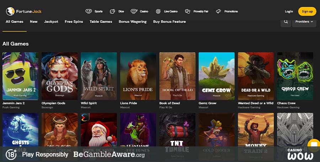Open the Wild Spirit game thumbnail

pos(99,76)
